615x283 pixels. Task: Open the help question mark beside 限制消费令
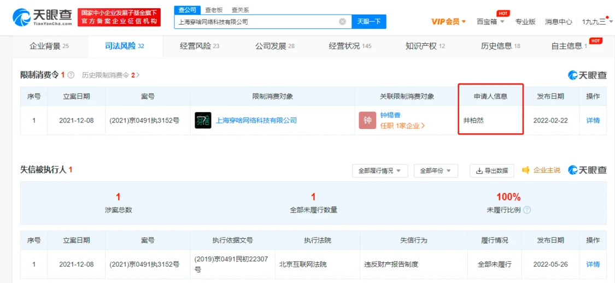coord(71,75)
